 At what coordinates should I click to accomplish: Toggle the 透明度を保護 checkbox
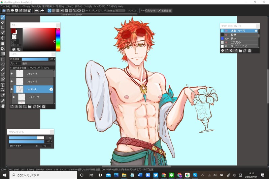[11, 68]
